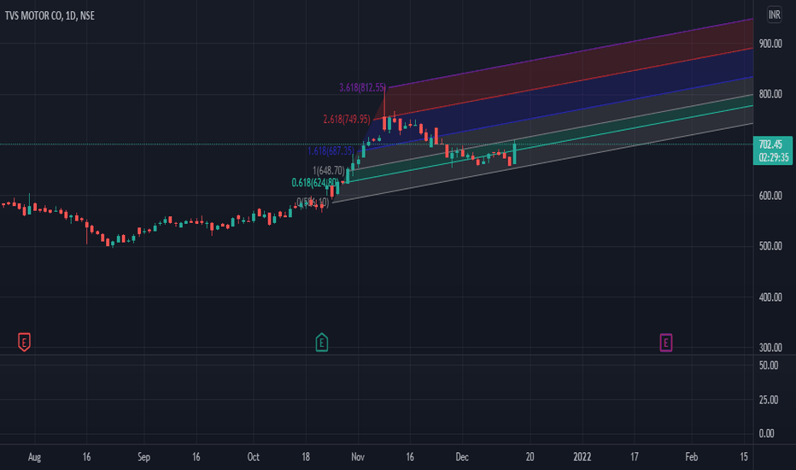Click the Feb date on time axis
The height and width of the screenshot is (470, 796).
[x=692, y=457]
